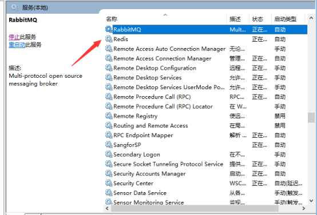Sort by the 状态 column header
This screenshot has width=317, height=215.
click(x=257, y=19)
